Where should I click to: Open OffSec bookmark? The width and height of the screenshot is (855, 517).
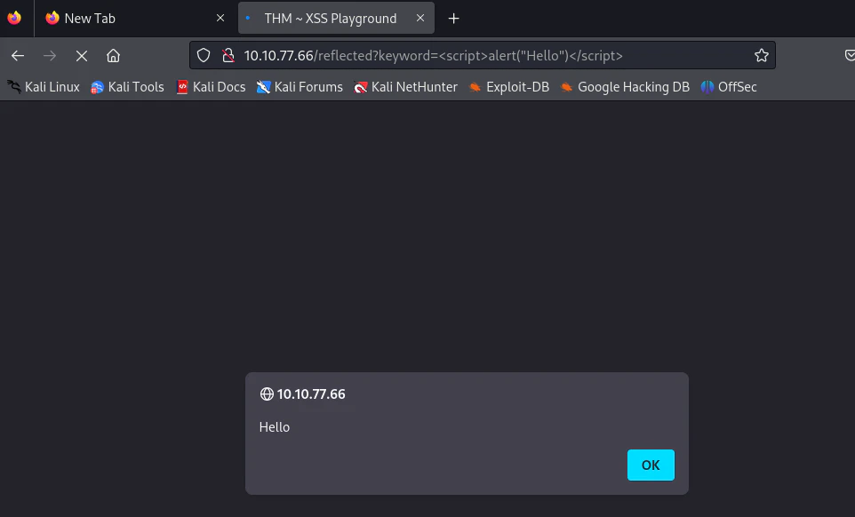(x=729, y=87)
